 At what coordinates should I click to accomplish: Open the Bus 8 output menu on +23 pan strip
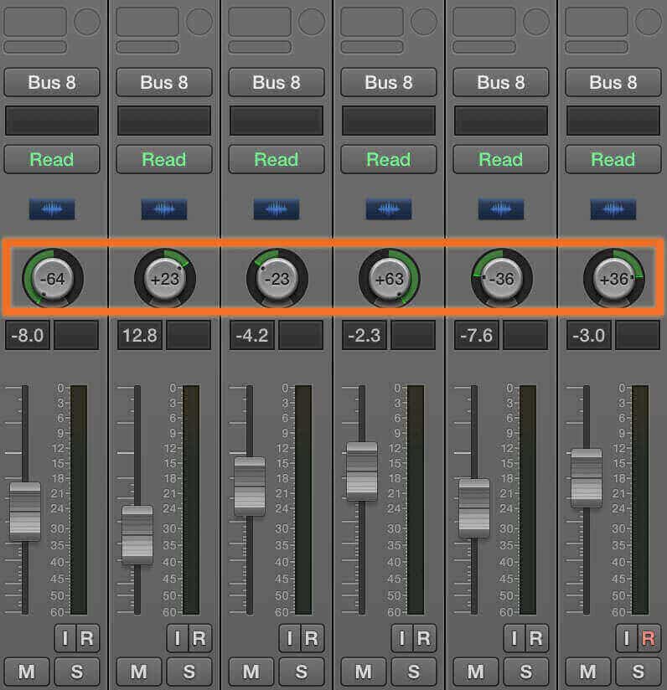[164, 82]
